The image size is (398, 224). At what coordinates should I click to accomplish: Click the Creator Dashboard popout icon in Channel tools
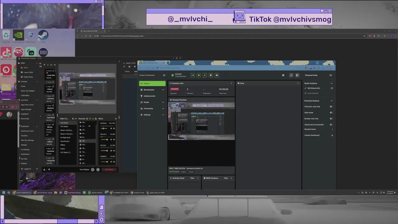click(x=332, y=135)
